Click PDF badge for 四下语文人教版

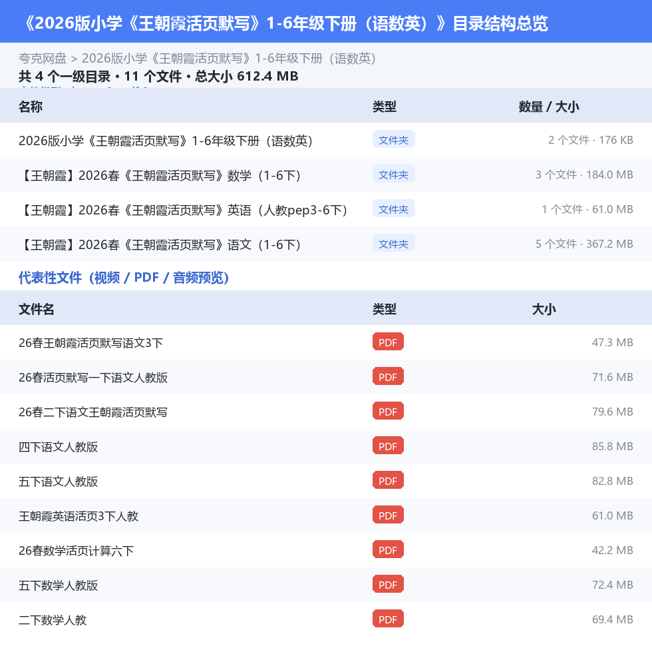tap(388, 446)
